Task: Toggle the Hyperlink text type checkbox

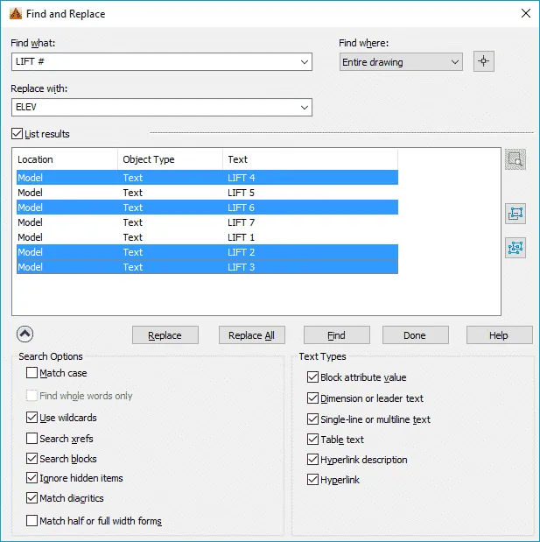Action: [312, 480]
